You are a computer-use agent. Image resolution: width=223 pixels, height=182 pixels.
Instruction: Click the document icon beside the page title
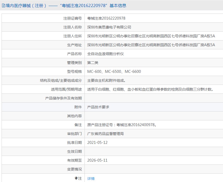[x=3, y=5]
